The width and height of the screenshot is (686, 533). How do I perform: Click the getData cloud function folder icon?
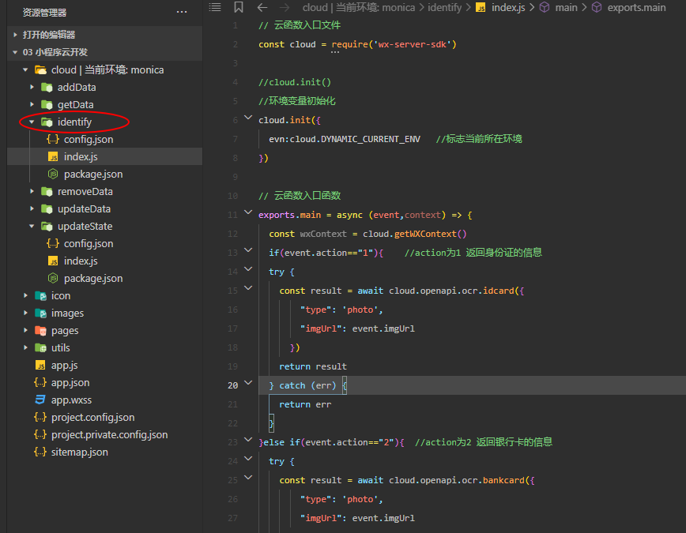coord(47,104)
